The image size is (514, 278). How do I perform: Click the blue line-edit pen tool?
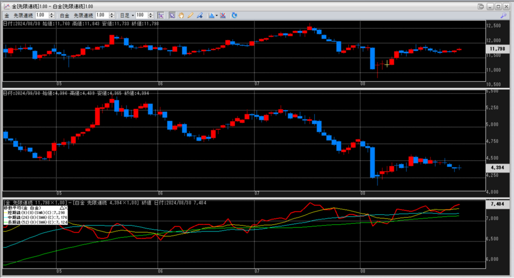click(200, 16)
